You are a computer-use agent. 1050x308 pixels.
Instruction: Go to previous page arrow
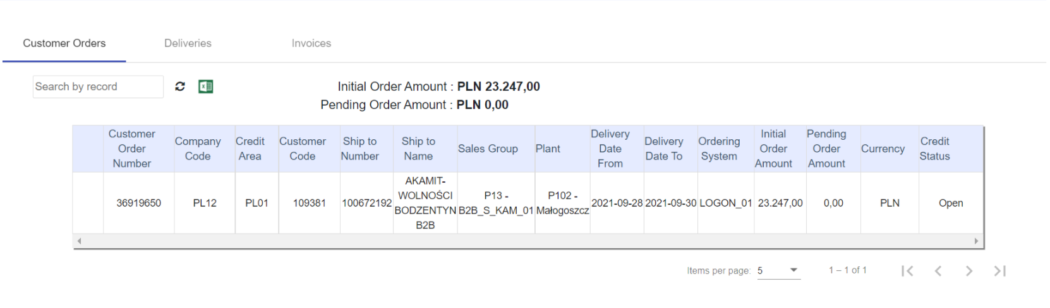point(938,271)
